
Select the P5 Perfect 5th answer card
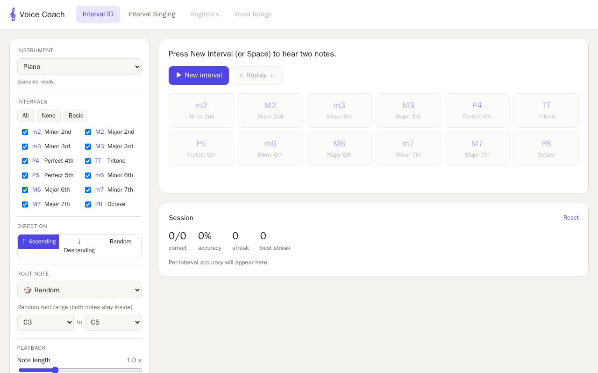tap(201, 149)
